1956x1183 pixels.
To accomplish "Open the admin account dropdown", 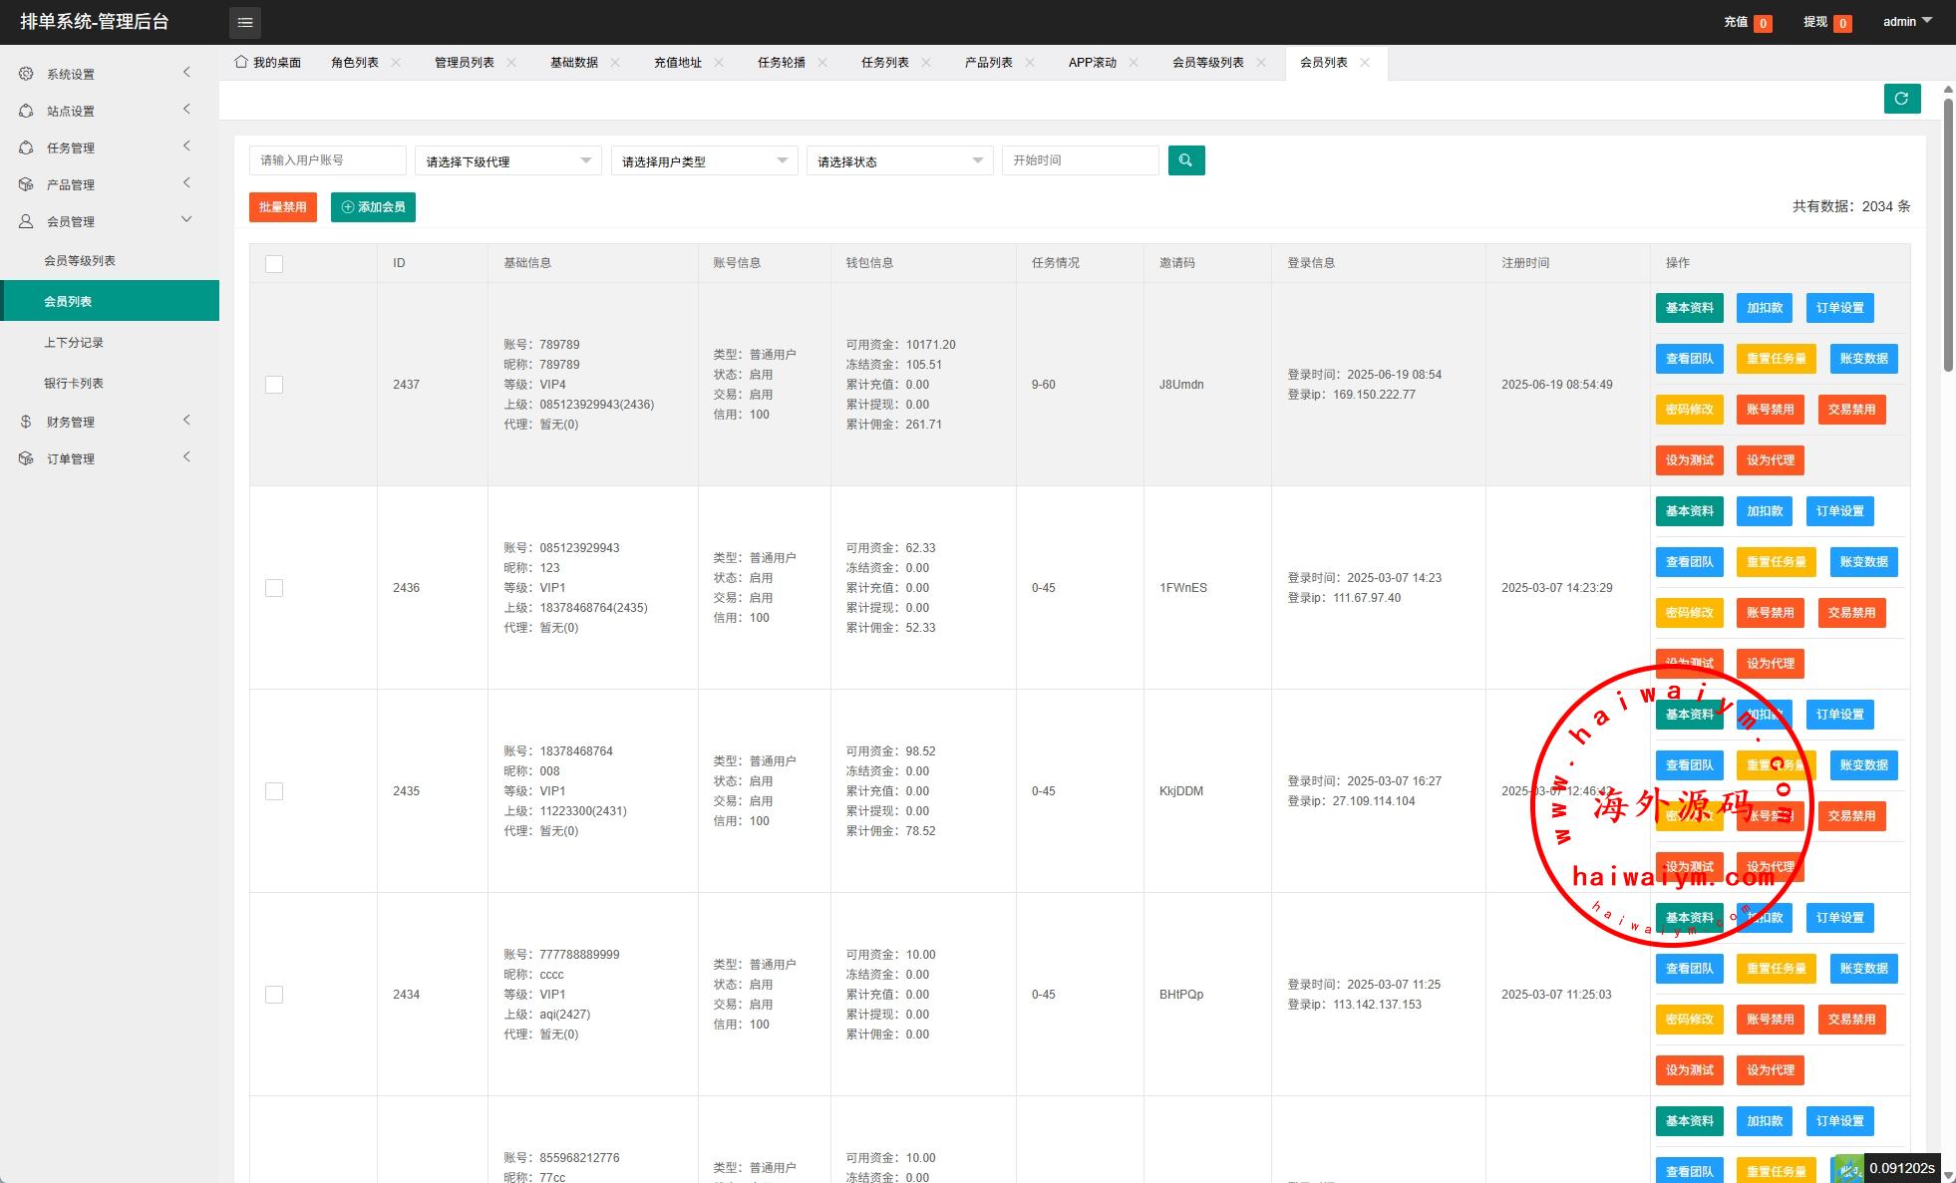I will click(x=1906, y=22).
